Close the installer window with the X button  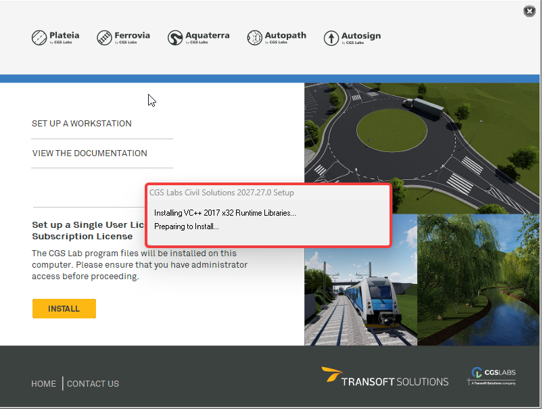[529, 11]
